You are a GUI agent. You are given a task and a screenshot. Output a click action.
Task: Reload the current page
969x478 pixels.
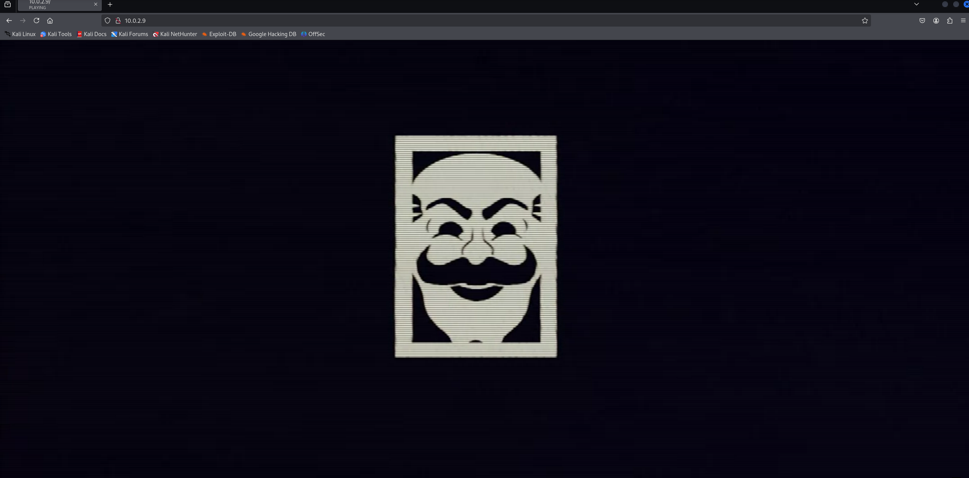point(36,21)
